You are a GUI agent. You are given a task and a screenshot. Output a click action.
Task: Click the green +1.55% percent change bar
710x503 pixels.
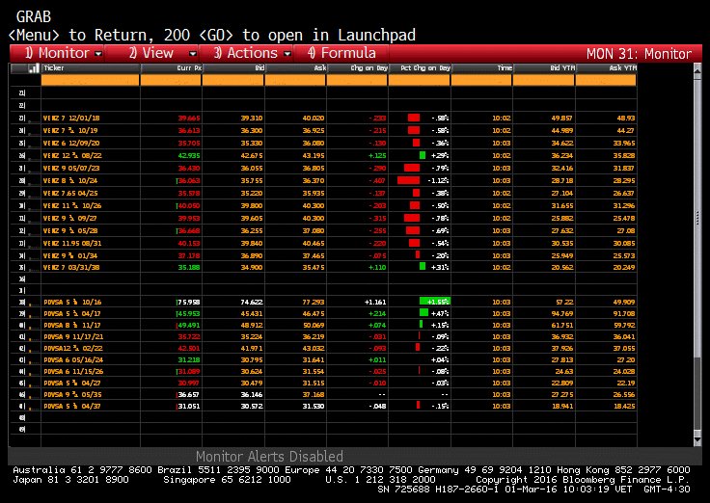434,302
